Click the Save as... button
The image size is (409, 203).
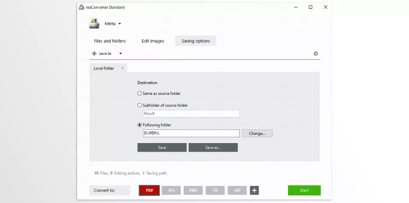coord(213,148)
